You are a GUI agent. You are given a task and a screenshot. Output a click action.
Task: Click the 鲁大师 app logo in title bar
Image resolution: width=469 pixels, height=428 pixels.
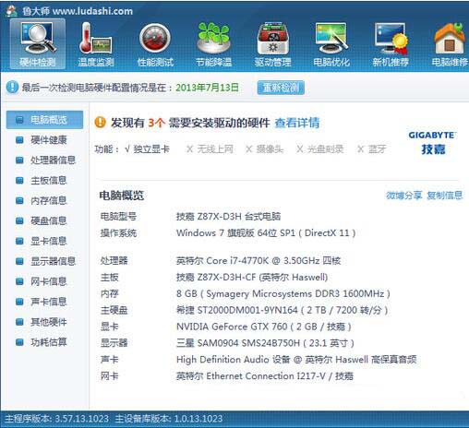coord(12,11)
